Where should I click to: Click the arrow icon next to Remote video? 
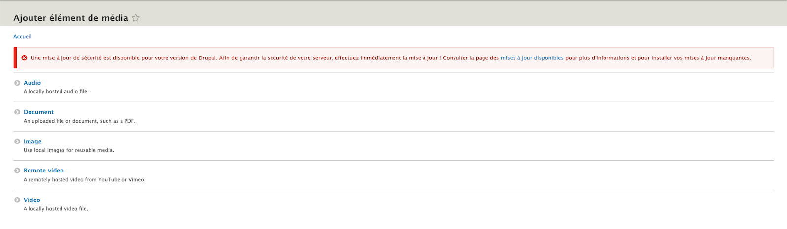[x=17, y=171]
